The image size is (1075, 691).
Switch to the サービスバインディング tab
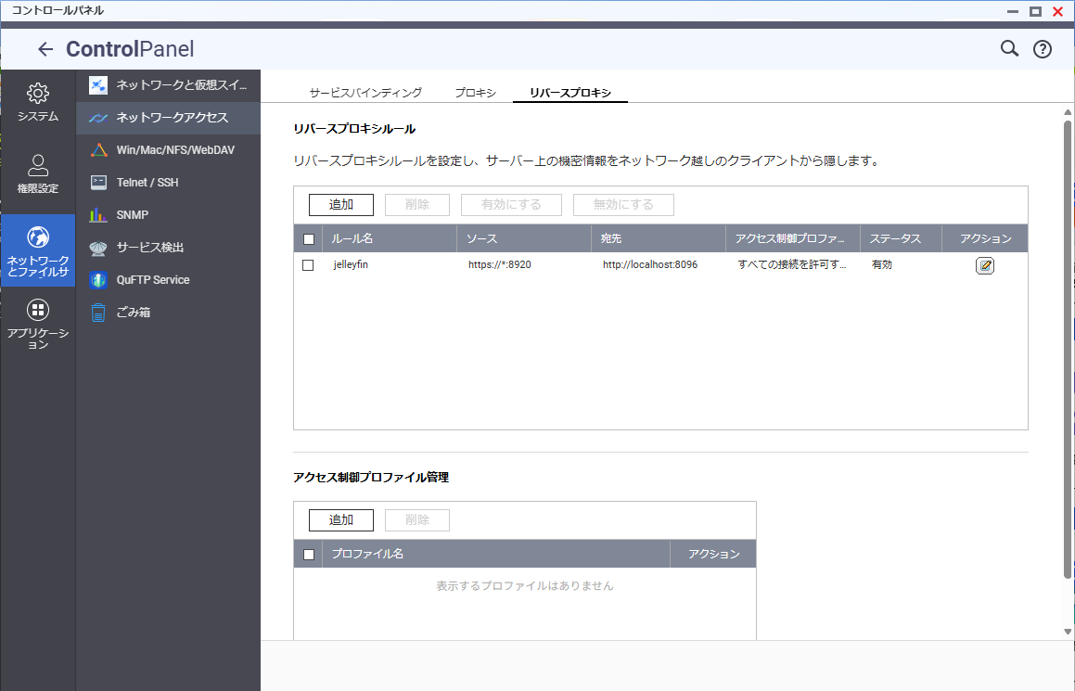pyautogui.click(x=365, y=93)
